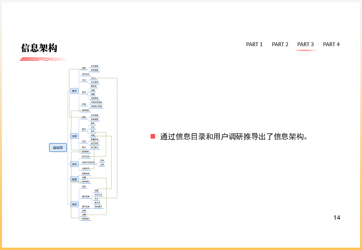Click the page number 14
The height and width of the screenshot is (250, 362).
(x=337, y=218)
